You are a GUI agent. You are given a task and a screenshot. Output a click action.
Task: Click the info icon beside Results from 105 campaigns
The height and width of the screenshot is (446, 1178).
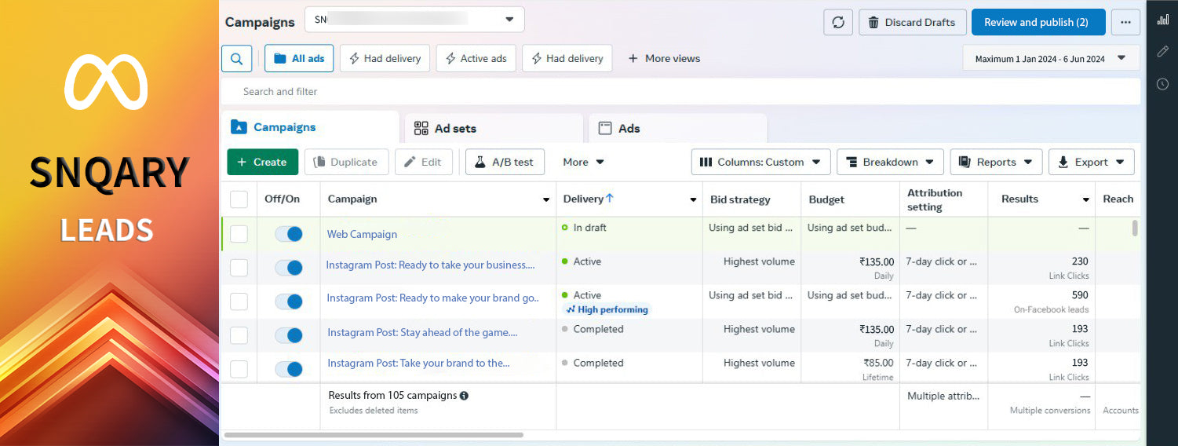coord(464,396)
